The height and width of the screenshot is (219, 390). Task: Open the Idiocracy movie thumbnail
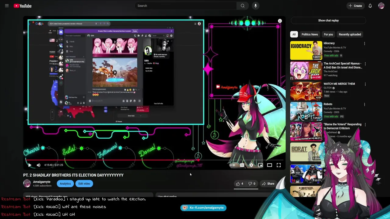click(x=306, y=50)
